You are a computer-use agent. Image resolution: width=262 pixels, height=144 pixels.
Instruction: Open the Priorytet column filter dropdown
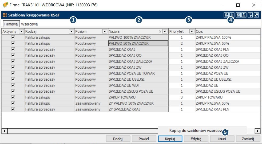tap(192, 31)
